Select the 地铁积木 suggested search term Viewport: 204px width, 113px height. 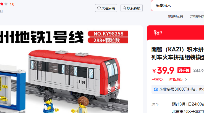(197, 16)
